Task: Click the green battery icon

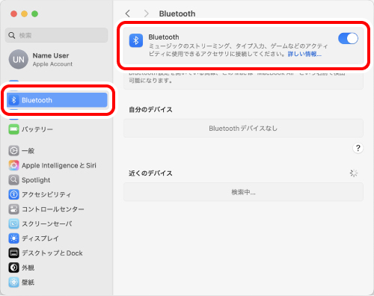Action: 13,129
